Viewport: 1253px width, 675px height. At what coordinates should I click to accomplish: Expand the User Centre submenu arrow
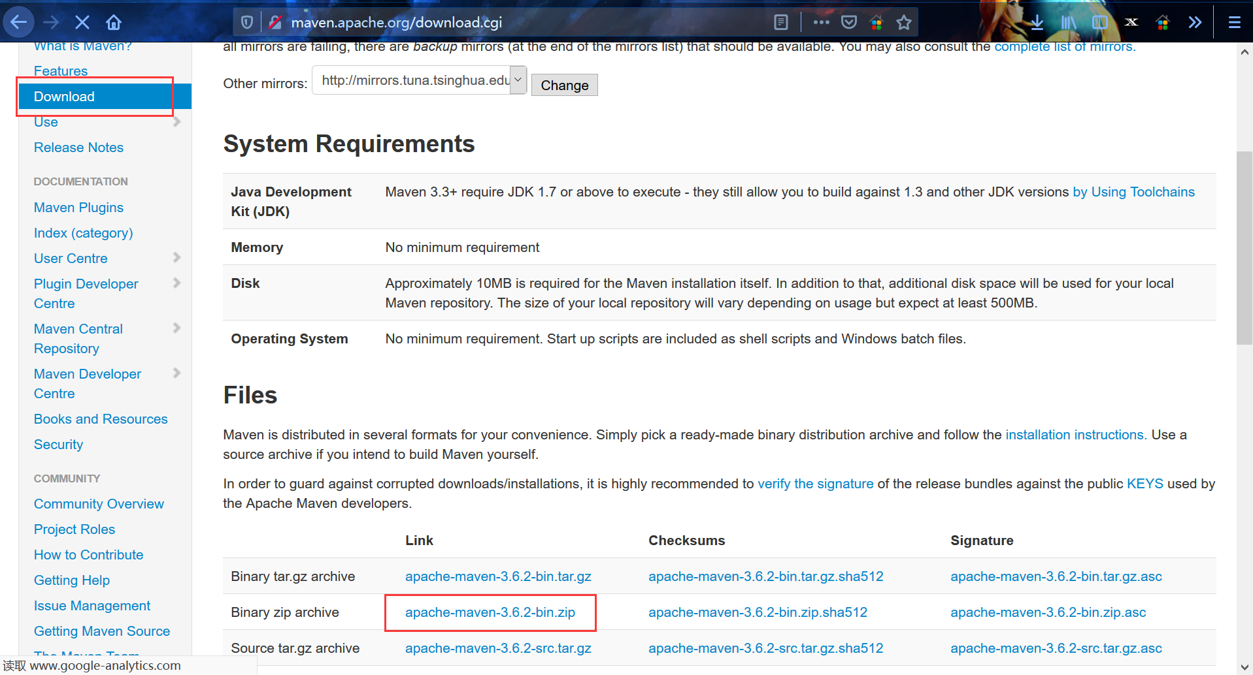[176, 257]
